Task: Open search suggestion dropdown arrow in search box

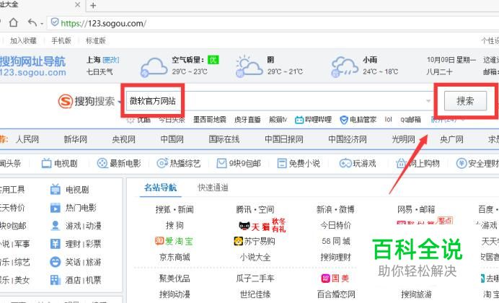Action: (x=428, y=101)
